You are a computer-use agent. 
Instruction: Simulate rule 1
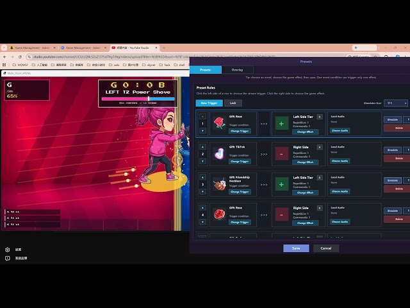pos(393,119)
